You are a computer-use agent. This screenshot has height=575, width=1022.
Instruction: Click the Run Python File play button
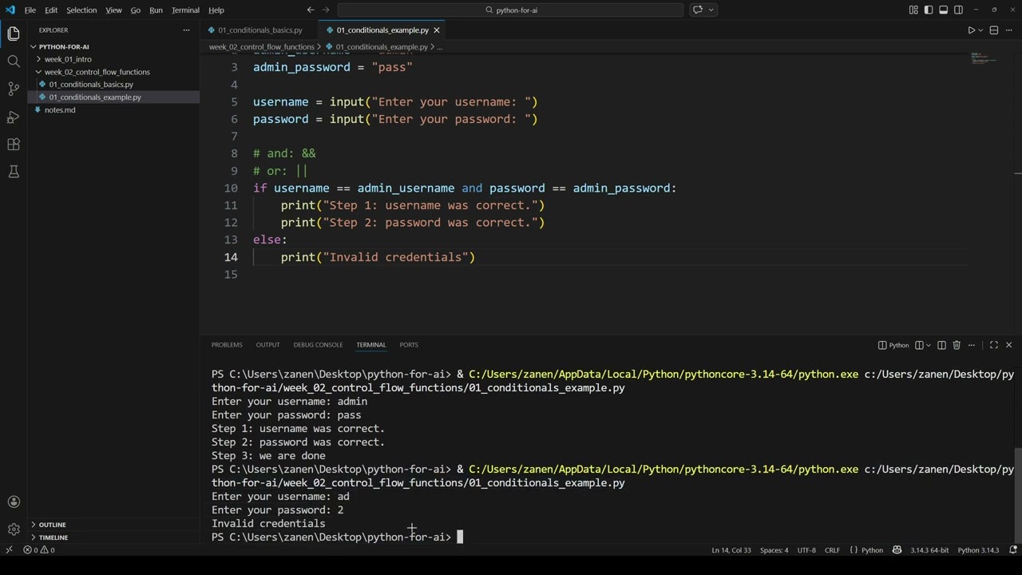pyautogui.click(x=972, y=30)
